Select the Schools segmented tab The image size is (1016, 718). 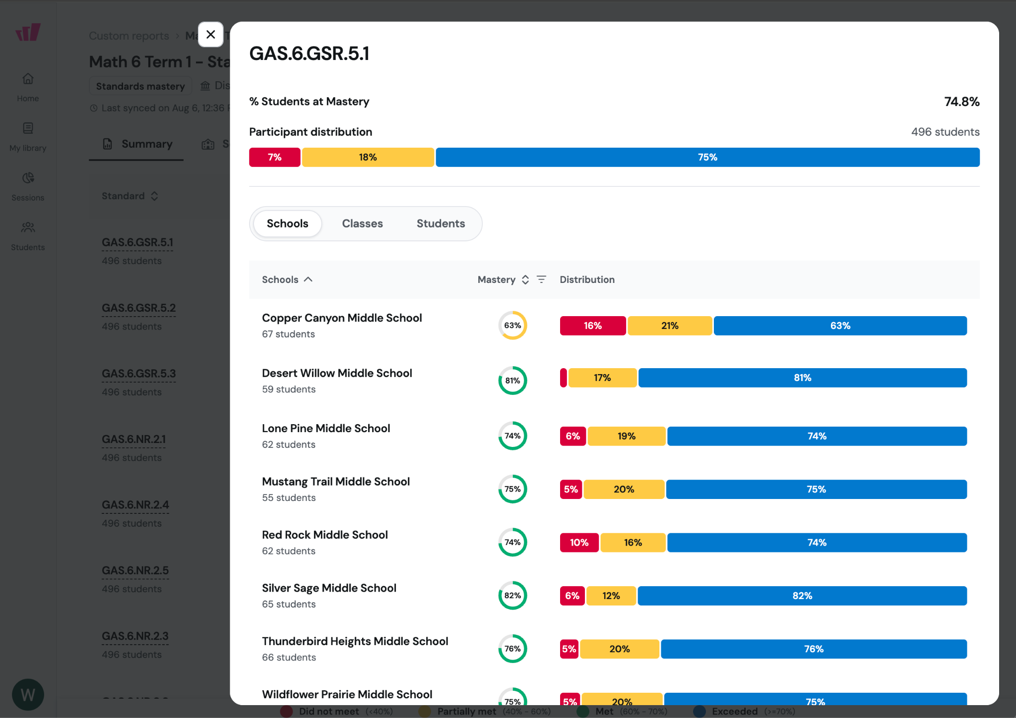[287, 223]
